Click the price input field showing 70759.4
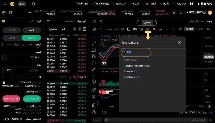The width and height of the screenshot is (215, 123). click(24, 57)
